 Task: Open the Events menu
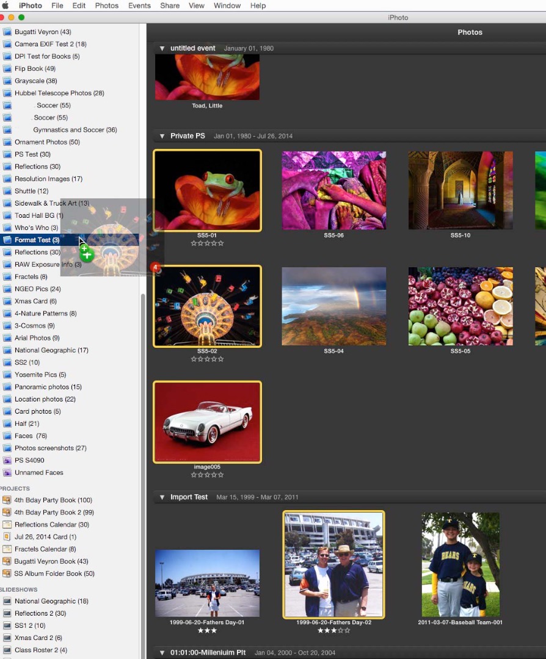click(x=139, y=5)
